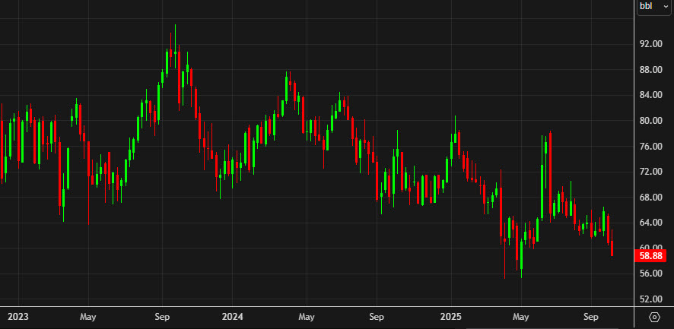The height and width of the screenshot is (329, 674).
Task: Click the red 58.88 current price label
Action: pos(653,257)
